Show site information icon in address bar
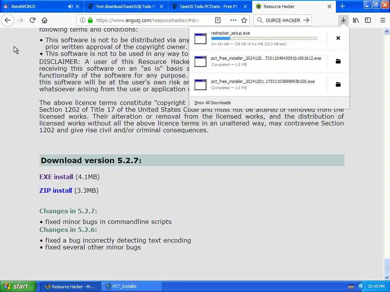This screenshot has width=390, height=292. point(82,20)
